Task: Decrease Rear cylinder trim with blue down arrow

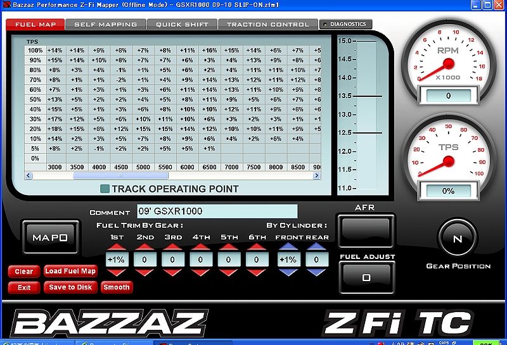Action: pyautogui.click(x=316, y=272)
